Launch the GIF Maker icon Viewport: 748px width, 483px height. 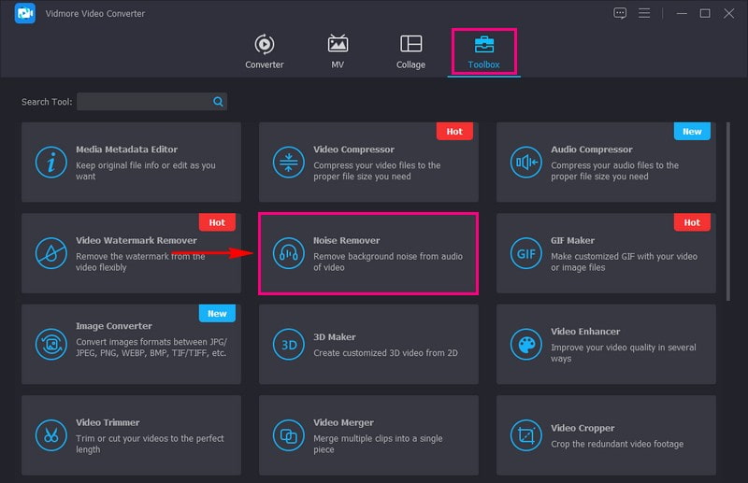pyautogui.click(x=525, y=253)
